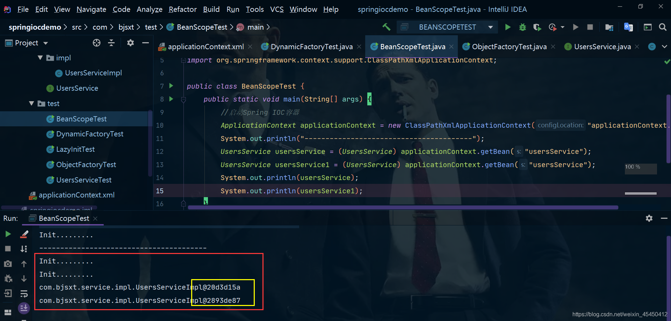Open translate plugin icon

628,27
